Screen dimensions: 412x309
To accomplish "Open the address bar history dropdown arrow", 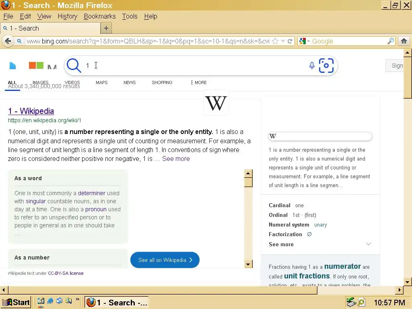I will tap(283, 41).
